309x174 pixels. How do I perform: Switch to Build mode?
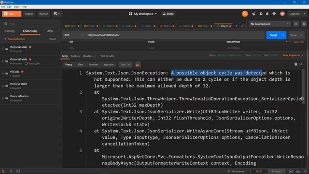pos(259,171)
